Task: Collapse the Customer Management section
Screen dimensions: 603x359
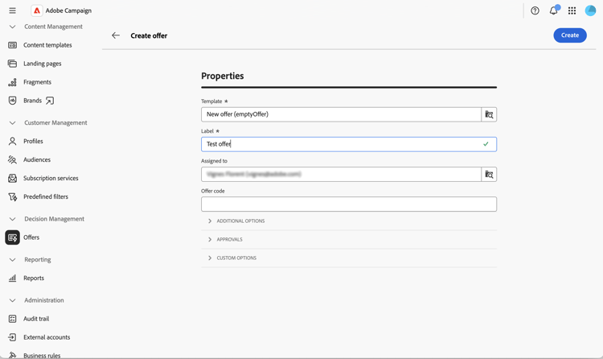Action: (x=12, y=123)
